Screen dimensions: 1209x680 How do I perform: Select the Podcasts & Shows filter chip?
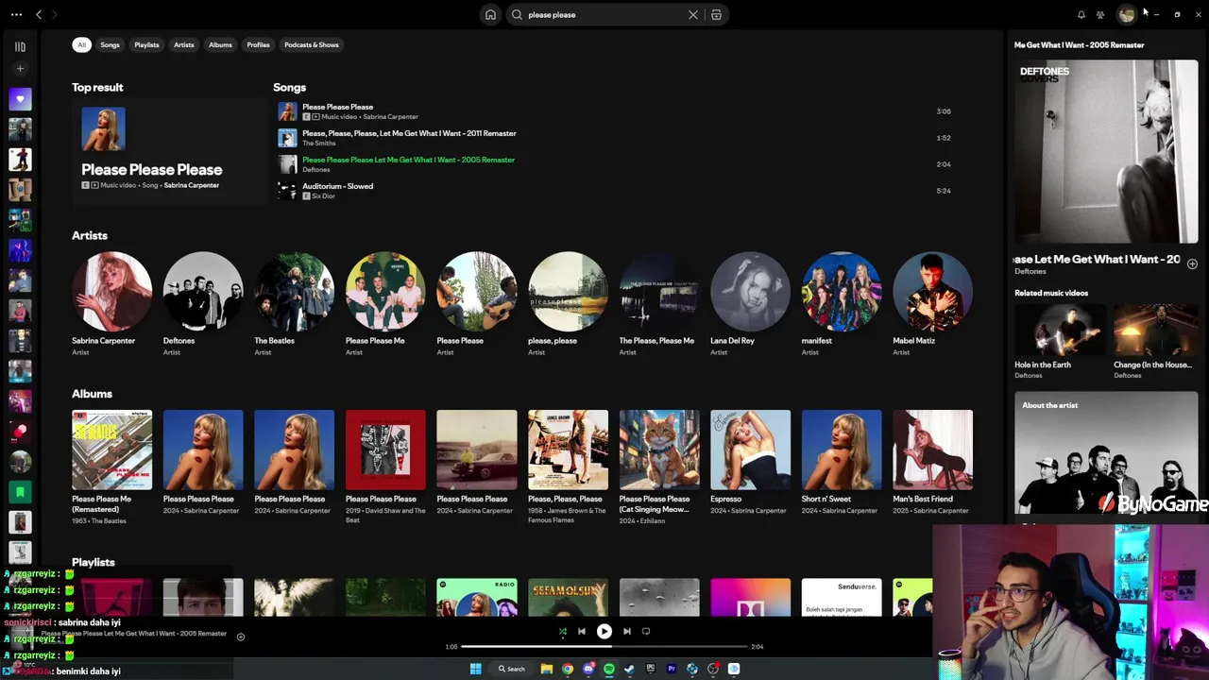pyautogui.click(x=312, y=45)
